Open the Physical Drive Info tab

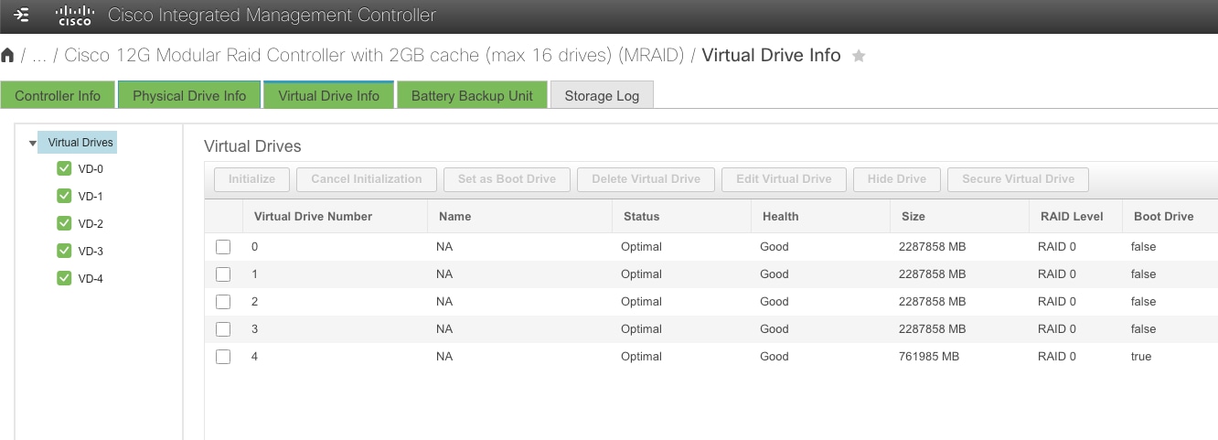(189, 95)
